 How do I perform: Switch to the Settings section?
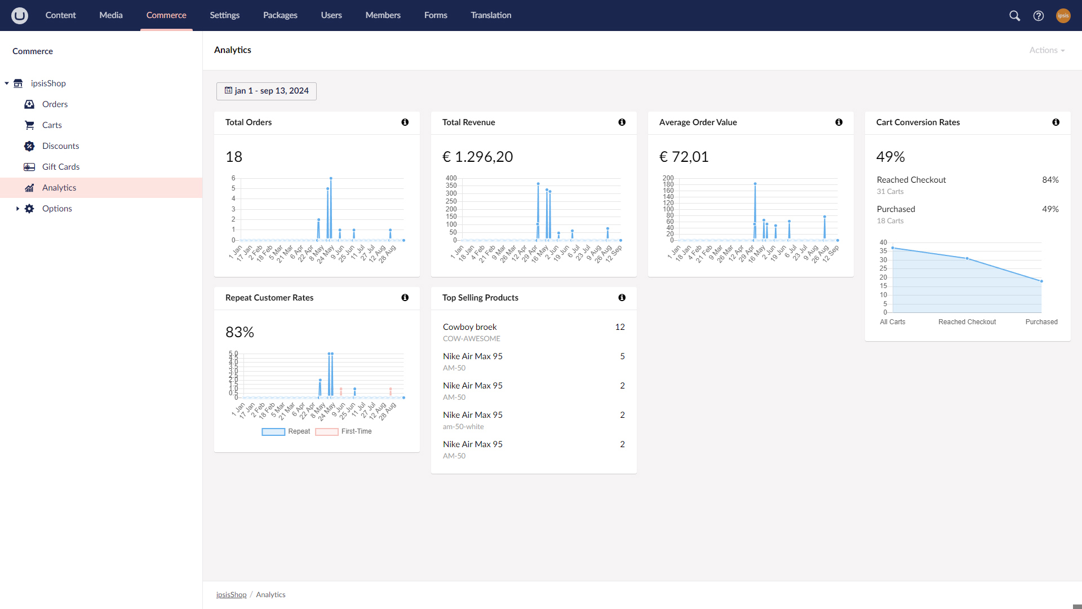click(x=224, y=15)
